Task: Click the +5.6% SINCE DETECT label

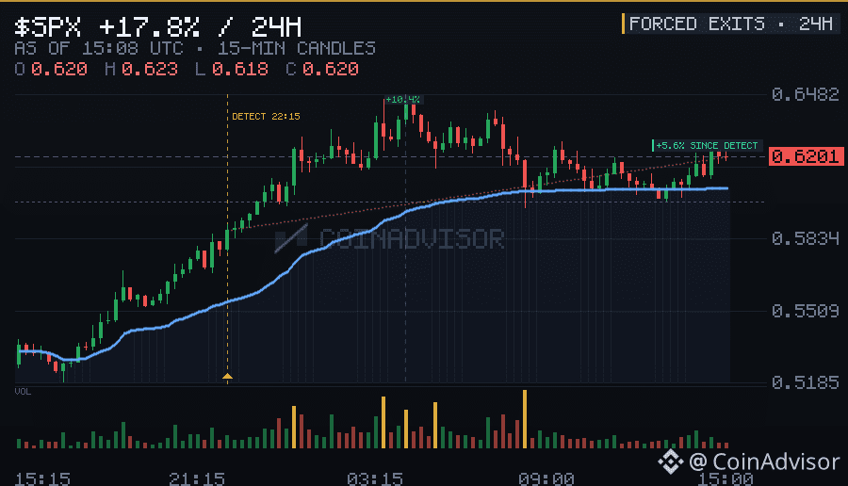Action: [x=707, y=145]
